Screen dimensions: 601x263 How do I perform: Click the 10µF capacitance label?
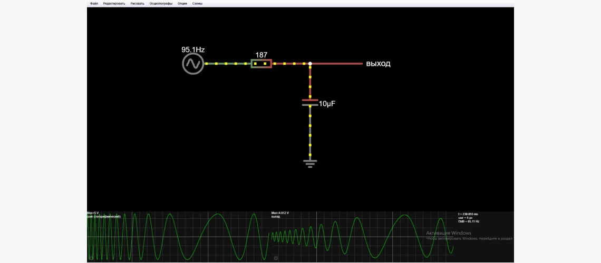pos(327,104)
